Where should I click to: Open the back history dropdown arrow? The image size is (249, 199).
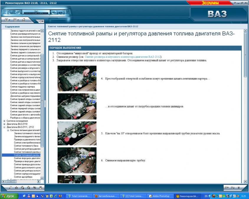point(9,20)
